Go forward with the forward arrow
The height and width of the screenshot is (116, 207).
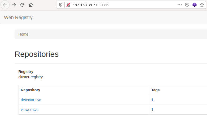click(14, 5)
